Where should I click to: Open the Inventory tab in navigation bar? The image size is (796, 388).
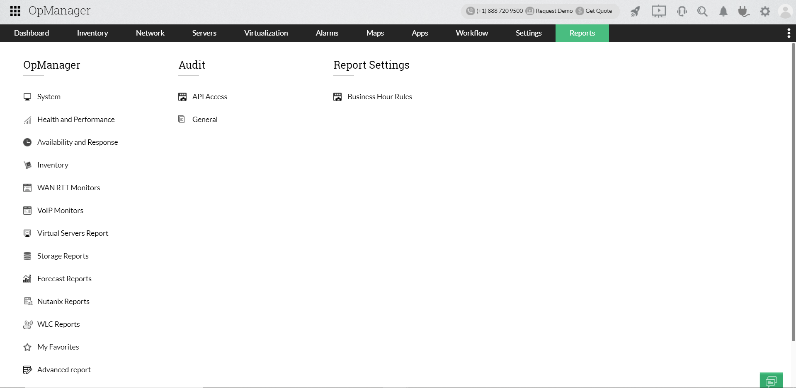coord(92,33)
